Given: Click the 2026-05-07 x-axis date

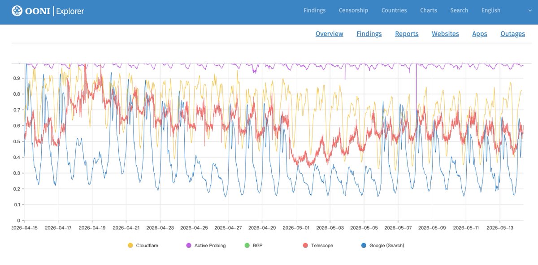Looking at the screenshot, I should [x=398, y=227].
